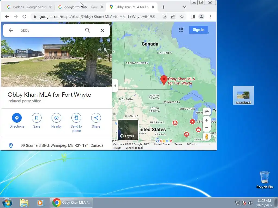Collapse the Maps side panel
The width and height of the screenshot is (278, 208).
click(115, 86)
